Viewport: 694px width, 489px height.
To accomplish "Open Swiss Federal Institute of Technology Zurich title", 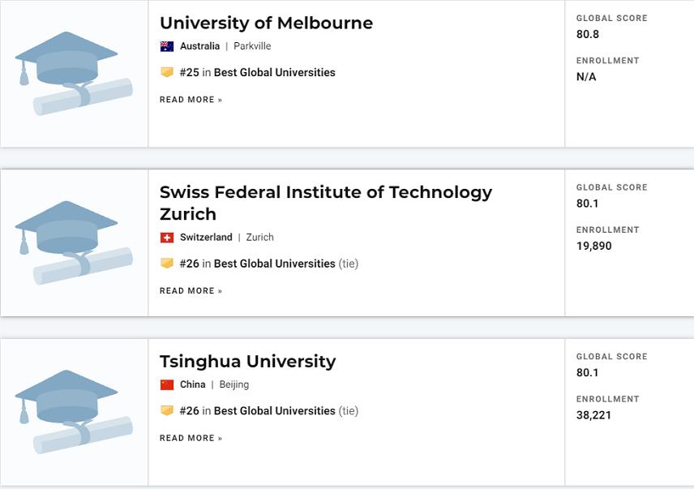I will [x=326, y=203].
